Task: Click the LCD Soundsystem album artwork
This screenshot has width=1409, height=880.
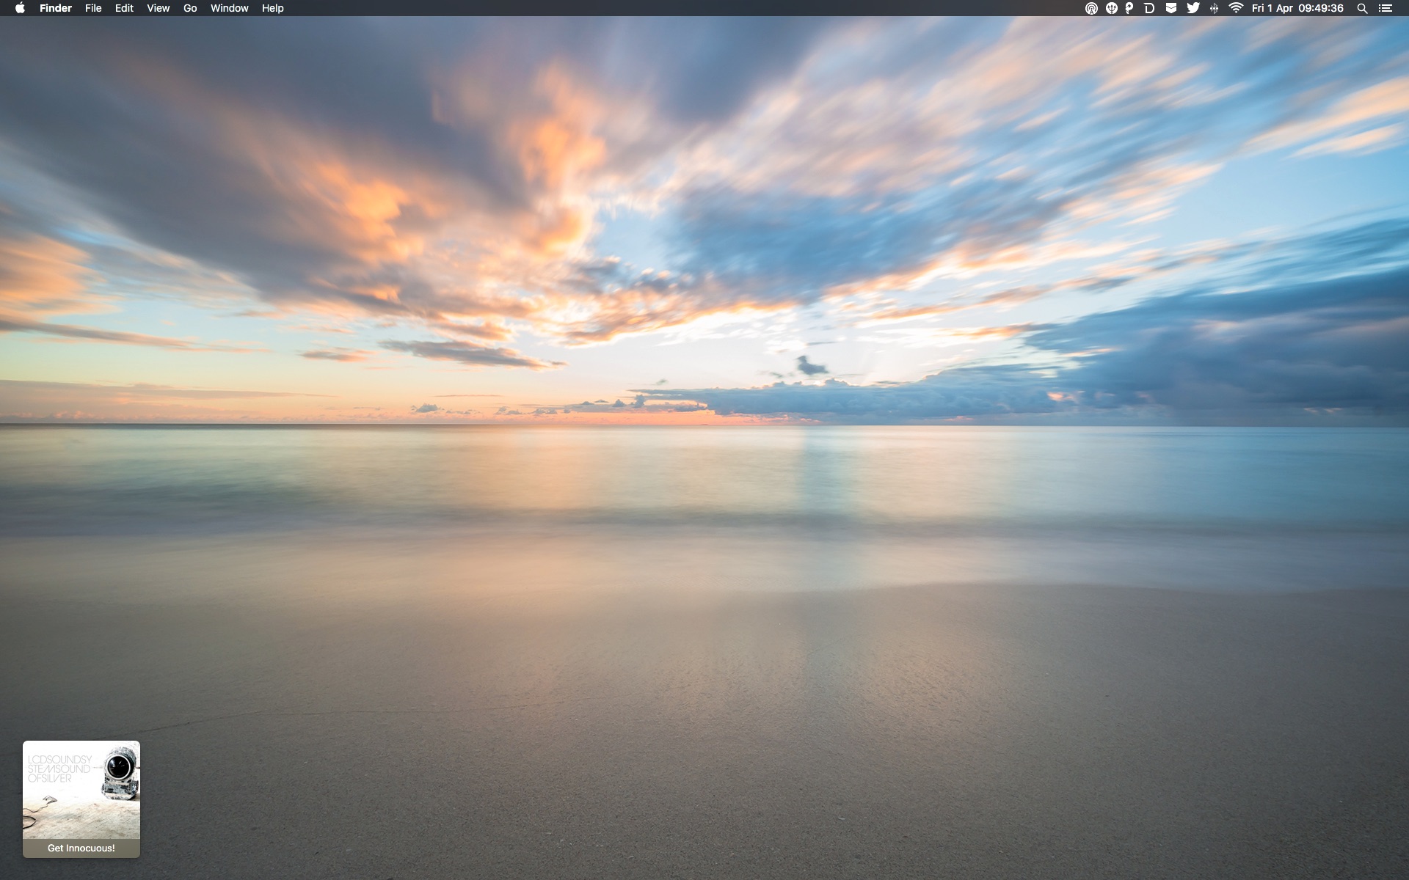Action: pyautogui.click(x=81, y=790)
